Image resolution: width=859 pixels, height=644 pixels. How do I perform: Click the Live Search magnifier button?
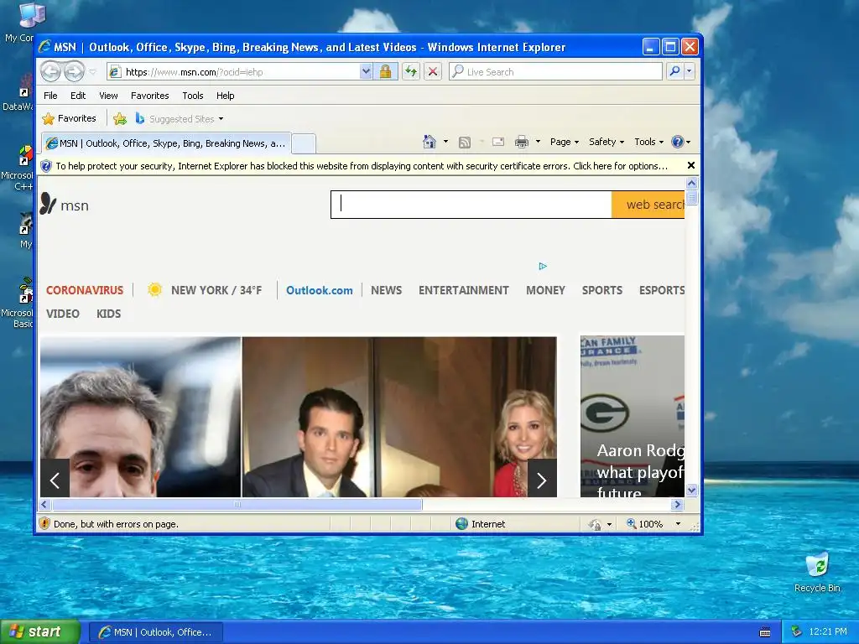click(675, 71)
